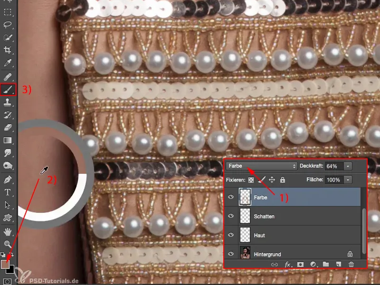Select the Rectangular Marquee tool
The width and height of the screenshot is (380, 285).
tap(8, 12)
